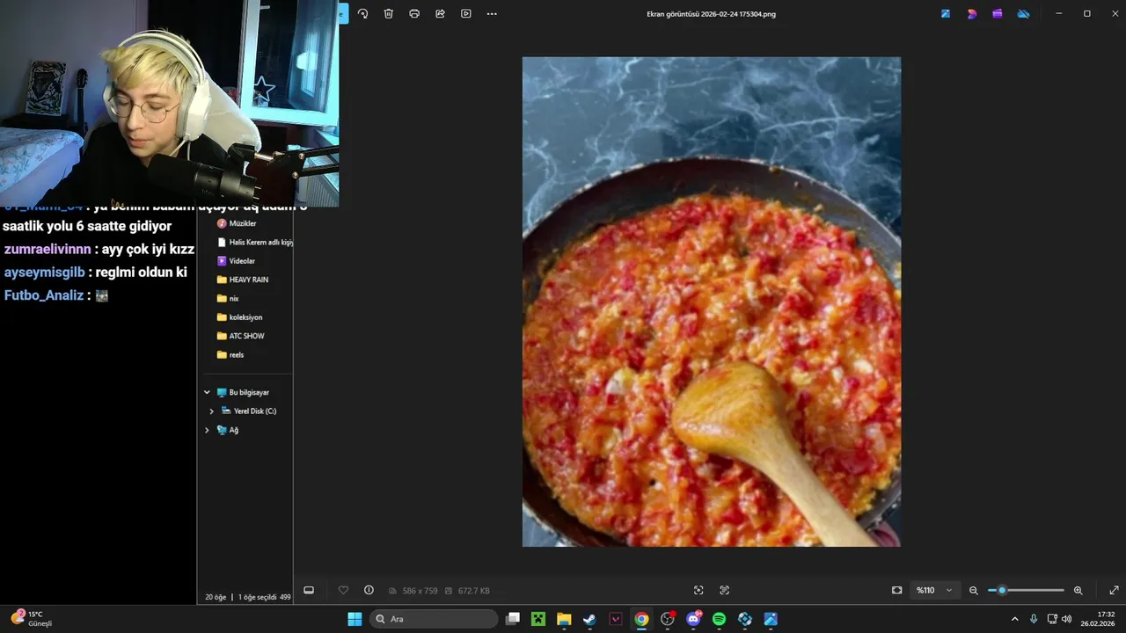
Task: Rotate the image in Photos
Action: coord(362,14)
